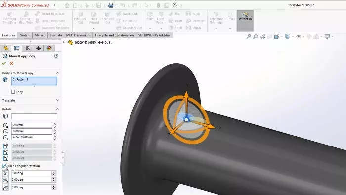Click the X Rotation Origin 0.00mm field

click(x=32, y=125)
